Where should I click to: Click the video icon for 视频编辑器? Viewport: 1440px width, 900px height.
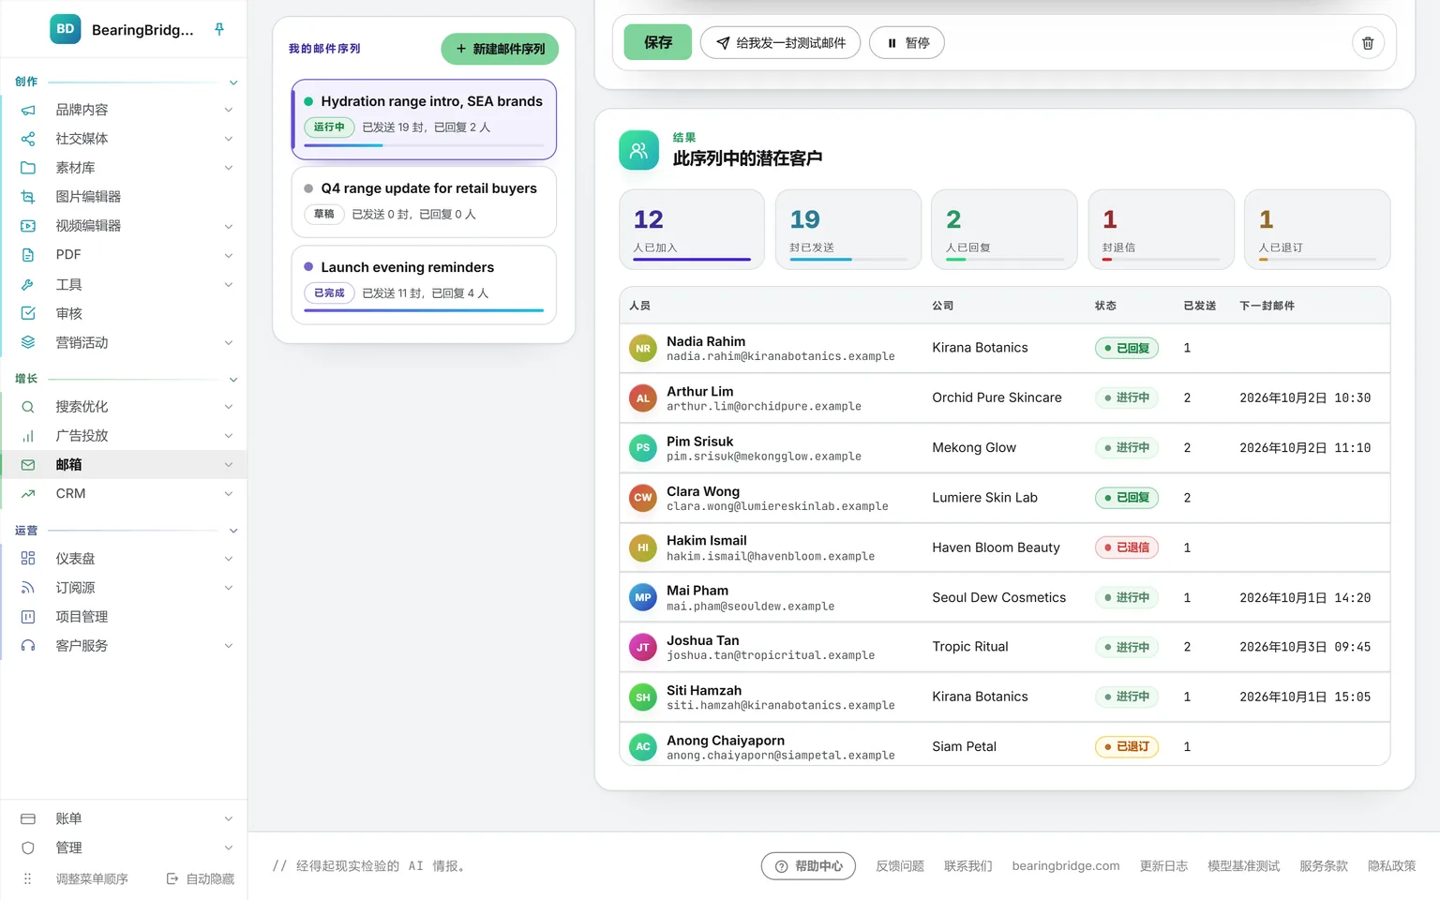(x=28, y=226)
